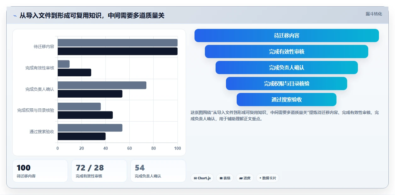
Task: Click the dark bar for 完成有效性审核
Action: 74,73
